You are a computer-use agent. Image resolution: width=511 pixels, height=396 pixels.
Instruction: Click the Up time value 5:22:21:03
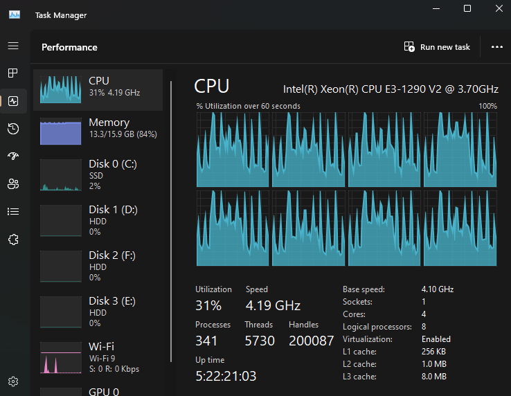pos(226,376)
